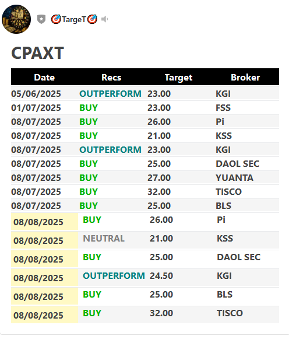
Task: Click the dart target emoji after TargeT
Action: pos(92,19)
